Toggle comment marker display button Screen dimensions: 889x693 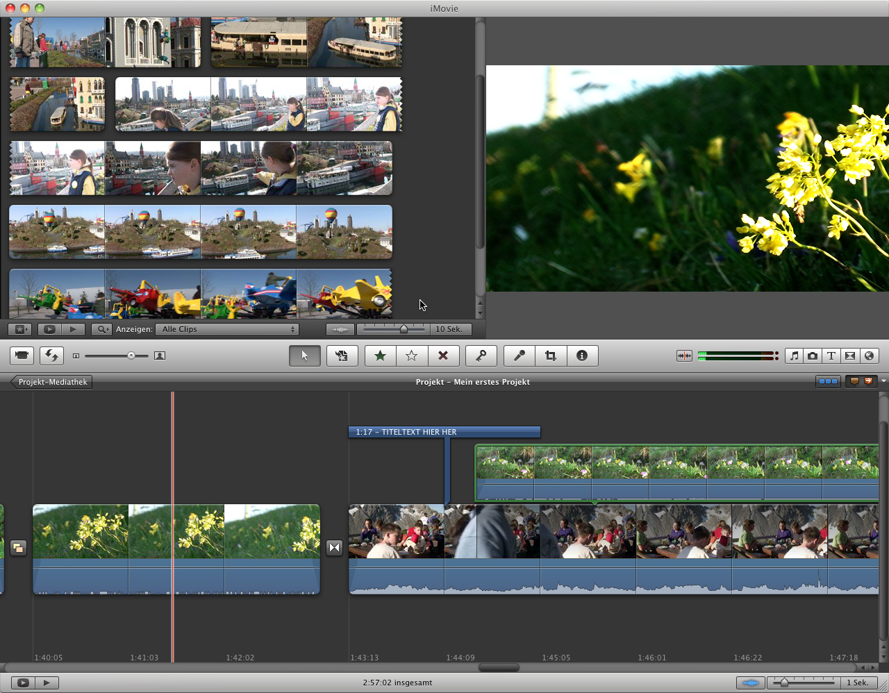click(854, 381)
